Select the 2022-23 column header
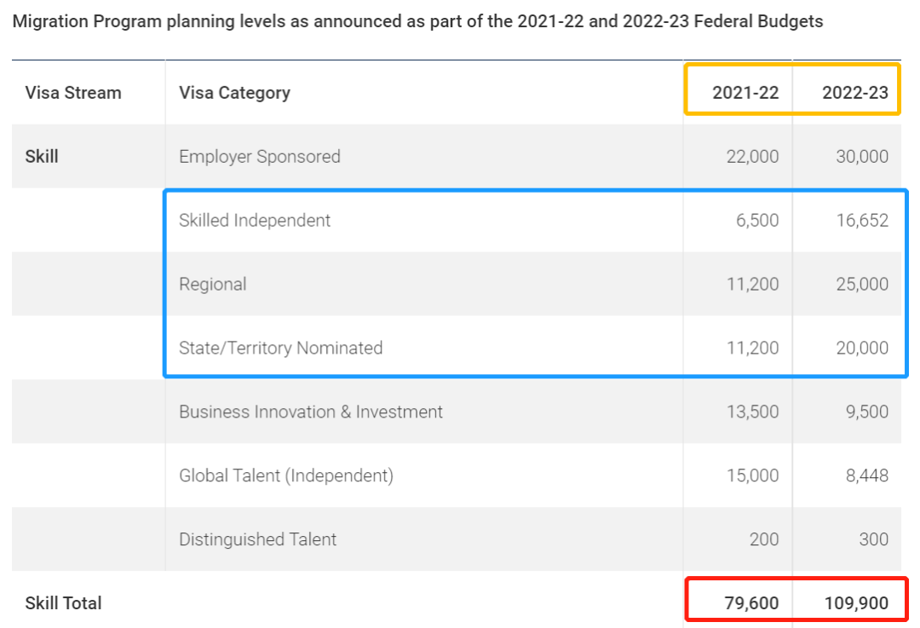 855,93
